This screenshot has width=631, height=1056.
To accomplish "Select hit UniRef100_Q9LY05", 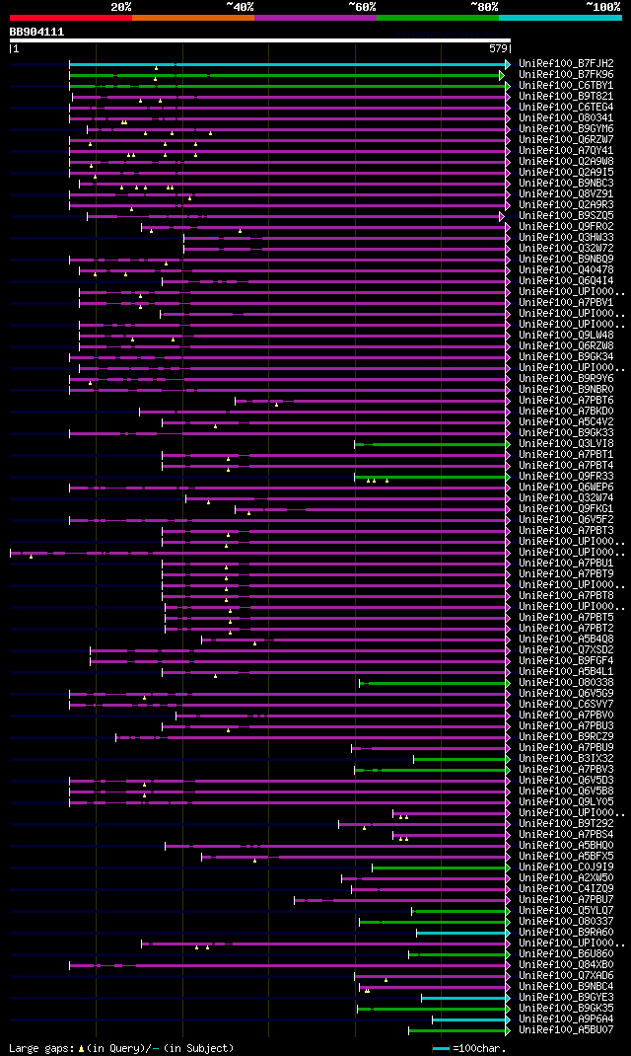I will (566, 801).
